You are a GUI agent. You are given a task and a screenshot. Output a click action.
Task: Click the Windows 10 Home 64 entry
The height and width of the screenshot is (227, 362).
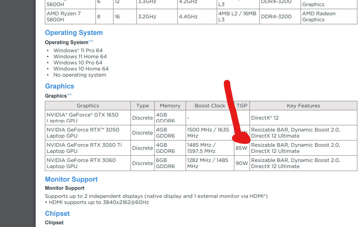[81, 68]
